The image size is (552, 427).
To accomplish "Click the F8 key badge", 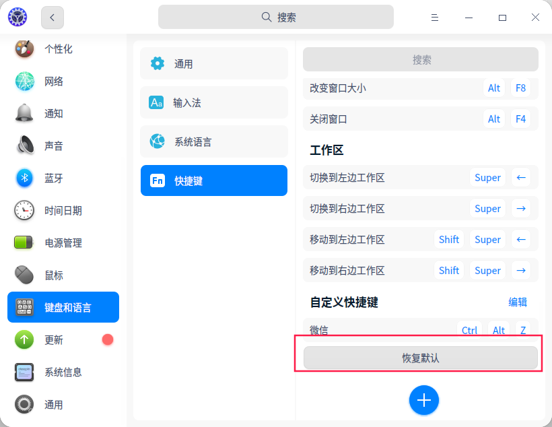I will tap(520, 88).
